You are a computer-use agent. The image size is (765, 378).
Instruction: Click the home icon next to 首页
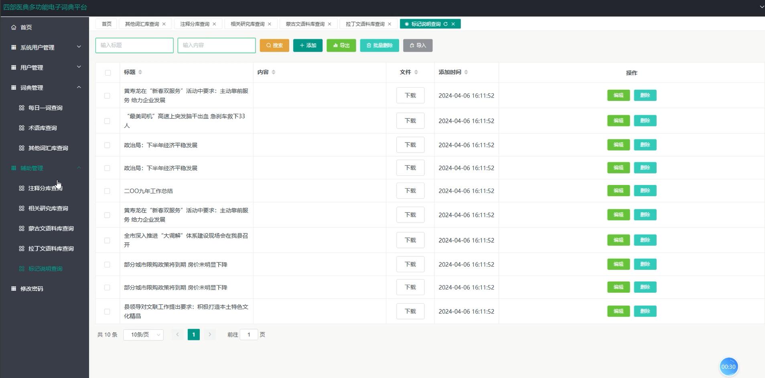coord(13,27)
